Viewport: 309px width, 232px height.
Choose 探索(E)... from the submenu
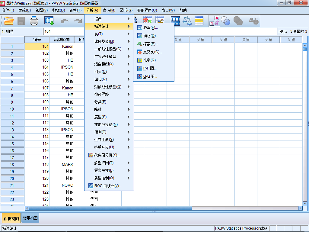154,44
